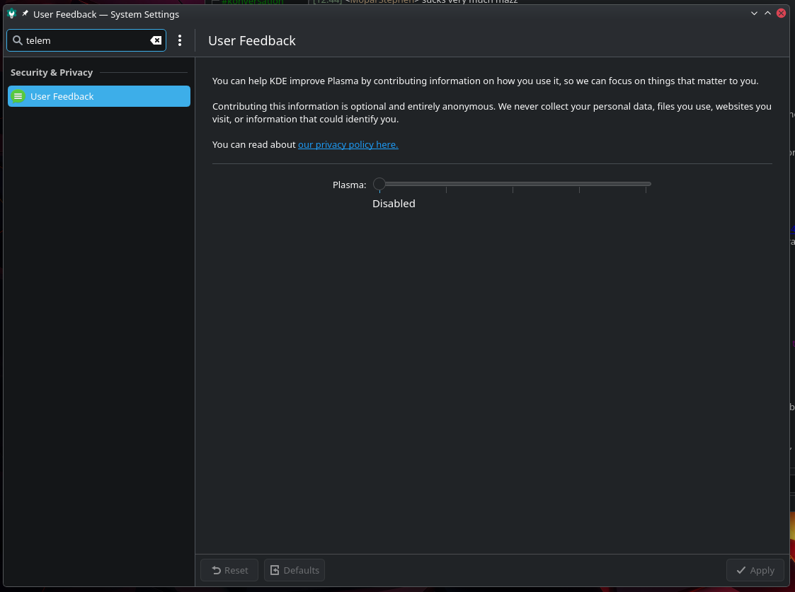Click the Plasma feedback slider handle
This screenshot has width=795, height=592.
(x=379, y=185)
